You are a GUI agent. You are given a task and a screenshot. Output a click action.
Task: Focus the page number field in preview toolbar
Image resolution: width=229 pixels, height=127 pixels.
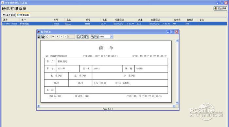[71, 36]
